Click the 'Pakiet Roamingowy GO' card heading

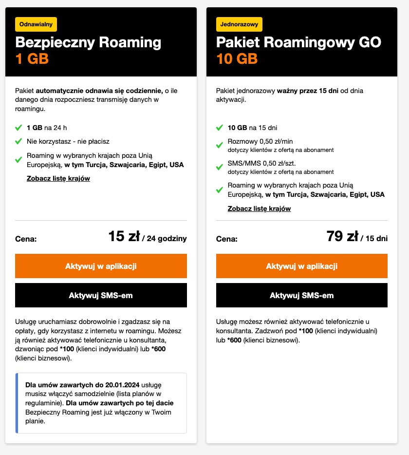(298, 43)
